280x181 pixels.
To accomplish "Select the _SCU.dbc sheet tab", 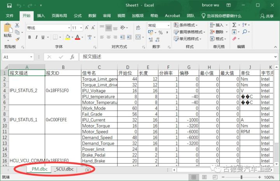I will coord(64,169).
